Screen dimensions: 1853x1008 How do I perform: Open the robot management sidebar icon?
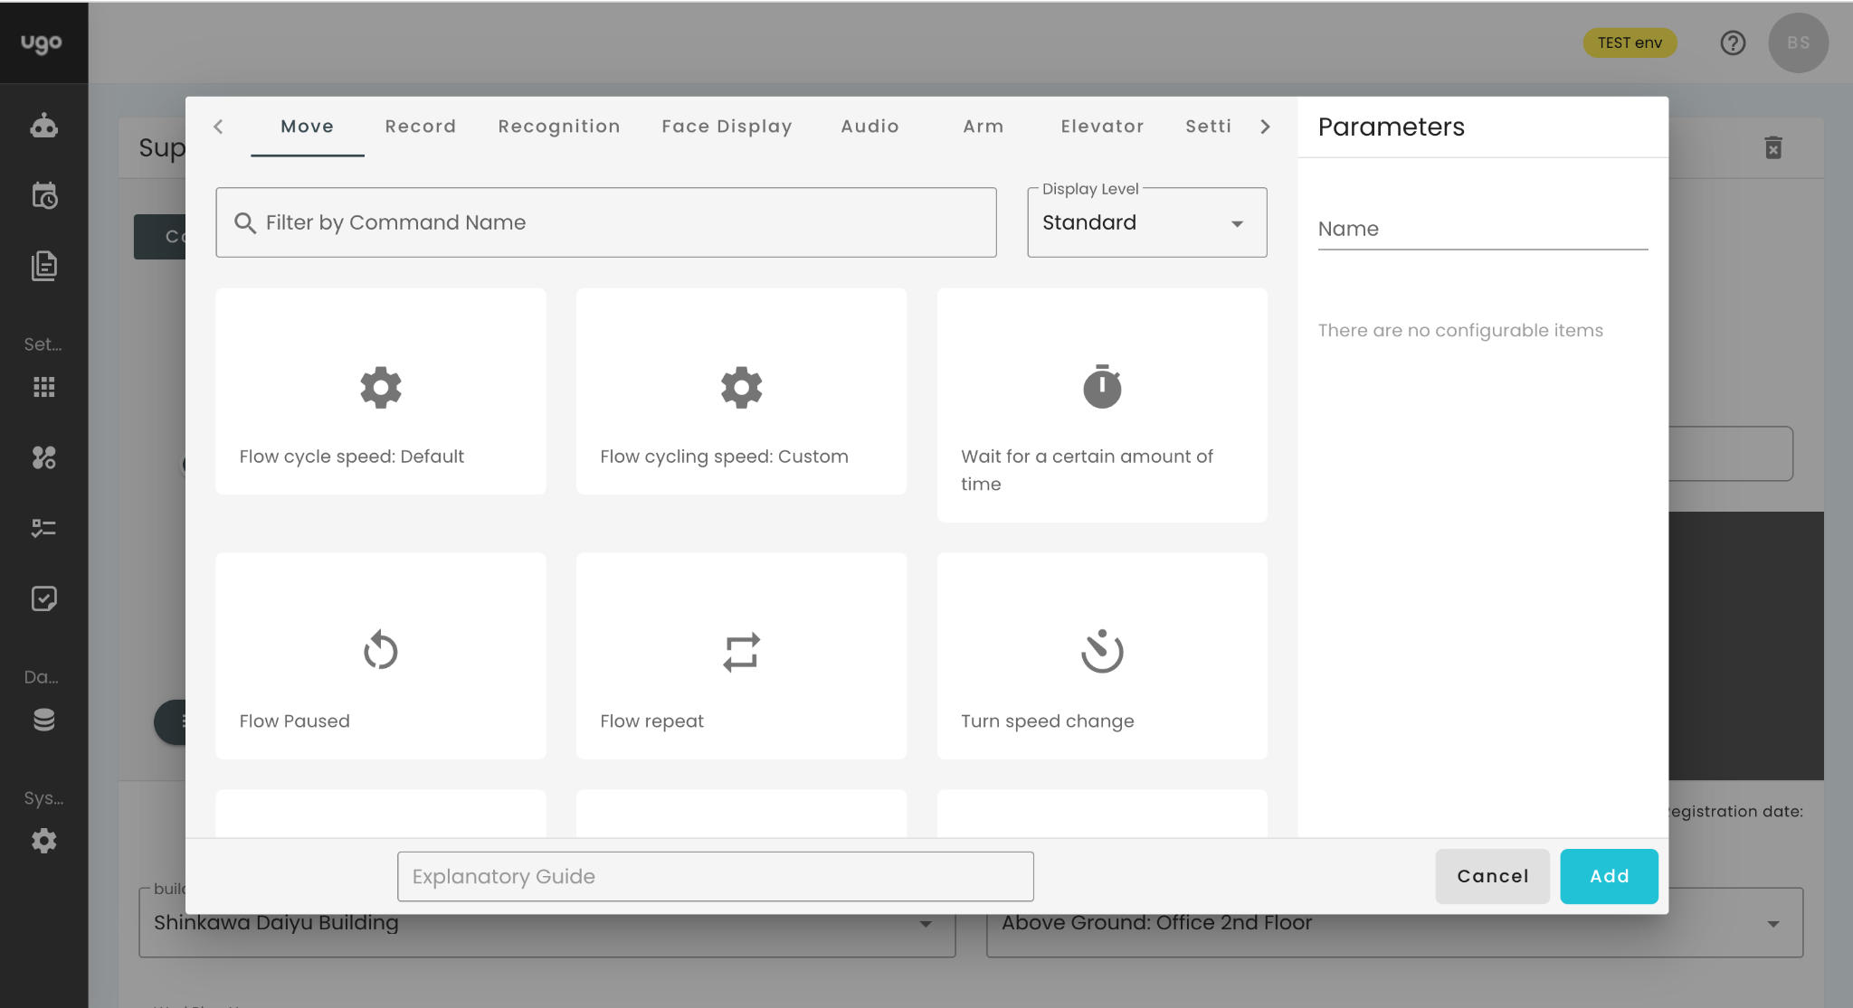coord(43,126)
